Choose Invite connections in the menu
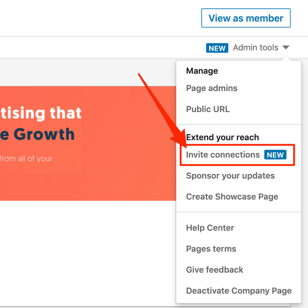Screen dimensions: 308x308 (x=223, y=155)
